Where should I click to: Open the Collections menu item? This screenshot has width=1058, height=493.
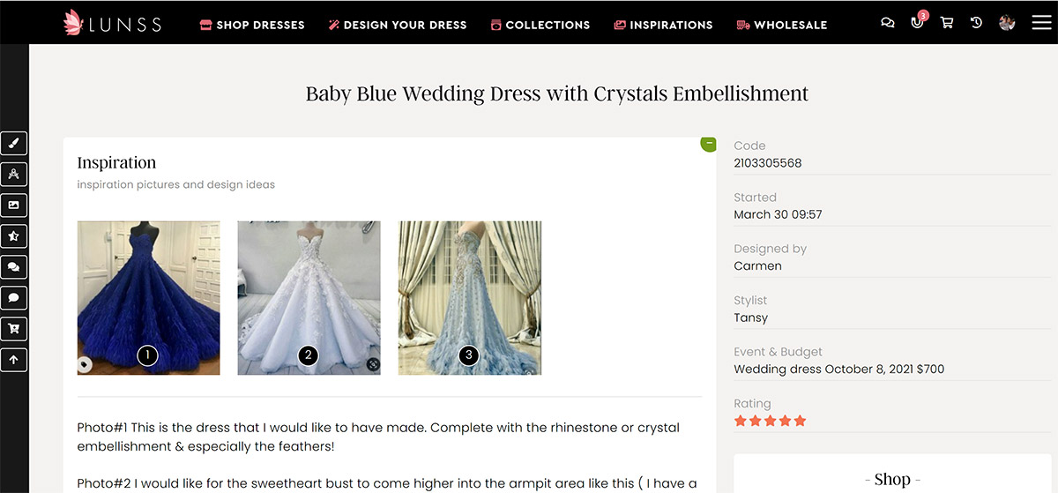pyautogui.click(x=540, y=25)
